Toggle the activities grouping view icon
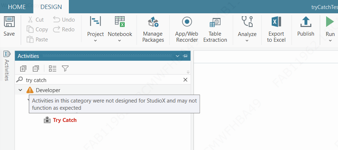Screen dimensions: 338x150 (53, 69)
